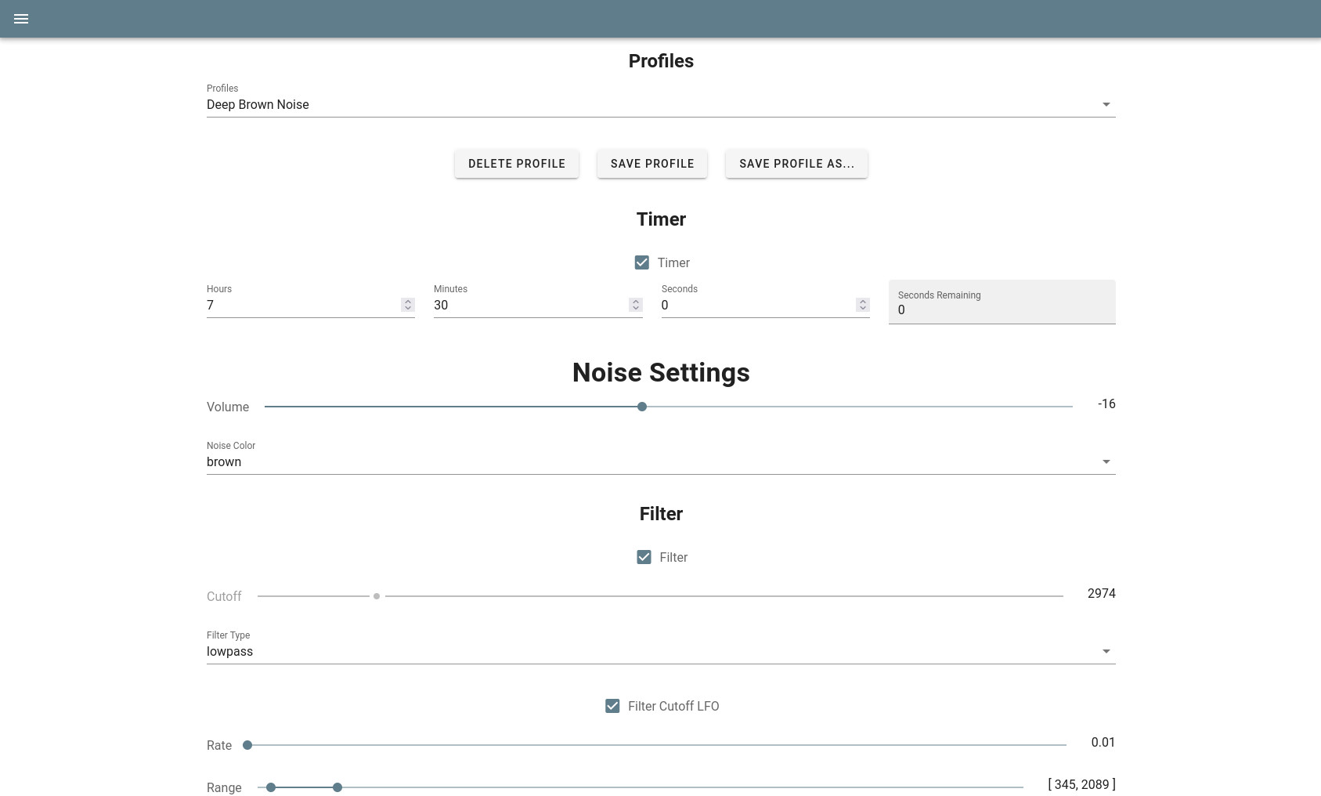The width and height of the screenshot is (1321, 796).
Task: Click the LFO Rate slider handle
Action: tap(247, 745)
